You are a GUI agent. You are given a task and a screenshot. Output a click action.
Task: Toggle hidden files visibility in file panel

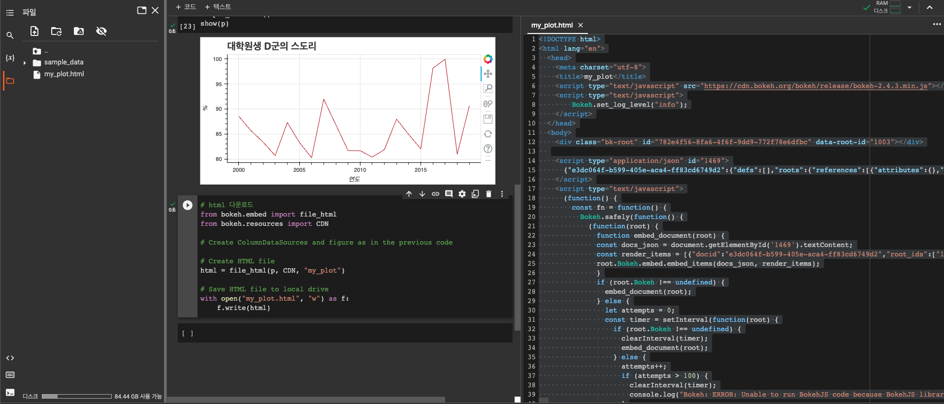click(x=101, y=31)
